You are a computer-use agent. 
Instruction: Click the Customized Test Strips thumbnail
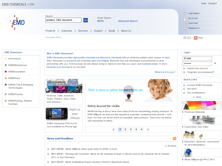pos(202,120)
